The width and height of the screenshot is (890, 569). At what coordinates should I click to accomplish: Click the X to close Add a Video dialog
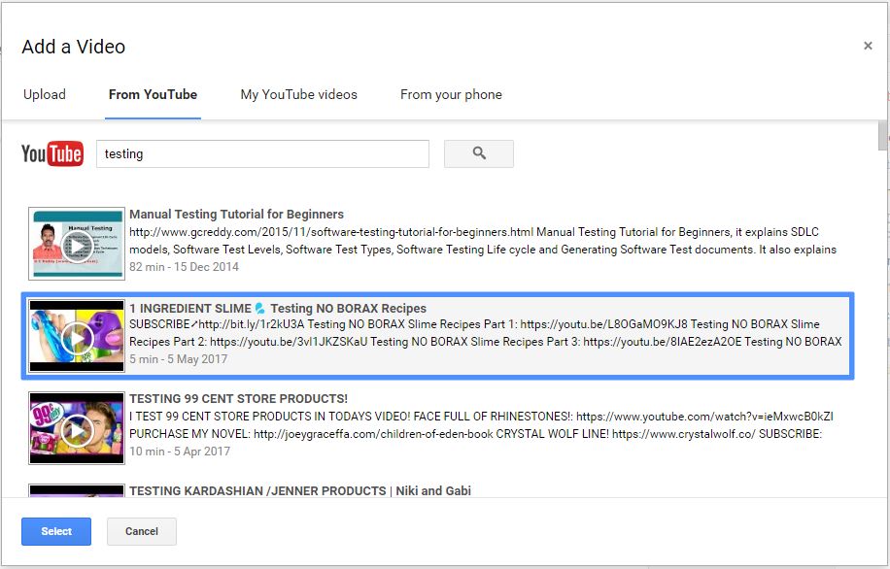tap(868, 45)
